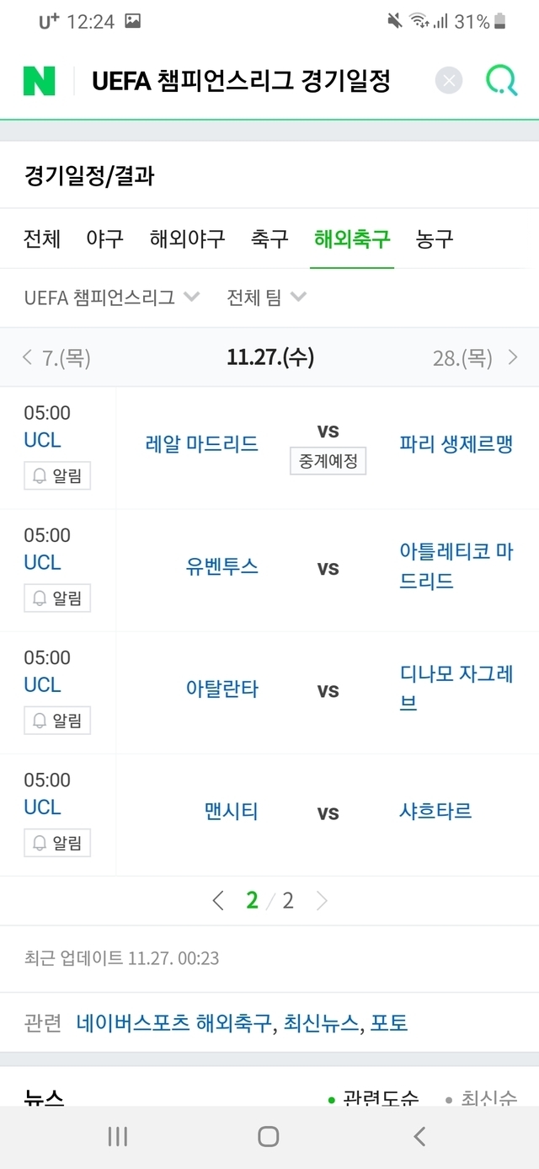Image resolution: width=539 pixels, height=1169 pixels.
Task: Open 파리 생제르맹 team link
Action: 456,443
